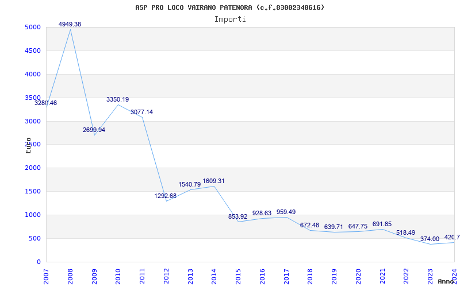Click the x-axis year 2012

click(x=166, y=277)
